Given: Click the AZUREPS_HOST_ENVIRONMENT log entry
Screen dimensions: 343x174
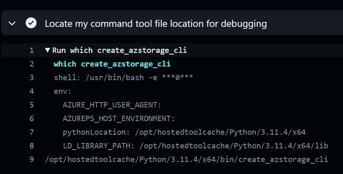Looking at the screenshot, I should 119,119.
